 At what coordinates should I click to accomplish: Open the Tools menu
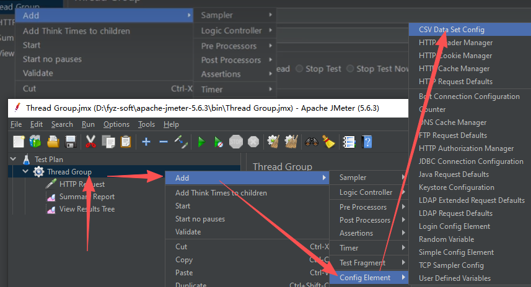pos(146,124)
